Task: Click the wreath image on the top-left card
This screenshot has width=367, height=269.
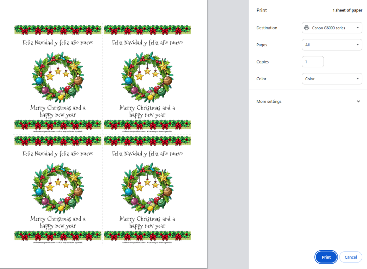Action: pyautogui.click(x=58, y=77)
